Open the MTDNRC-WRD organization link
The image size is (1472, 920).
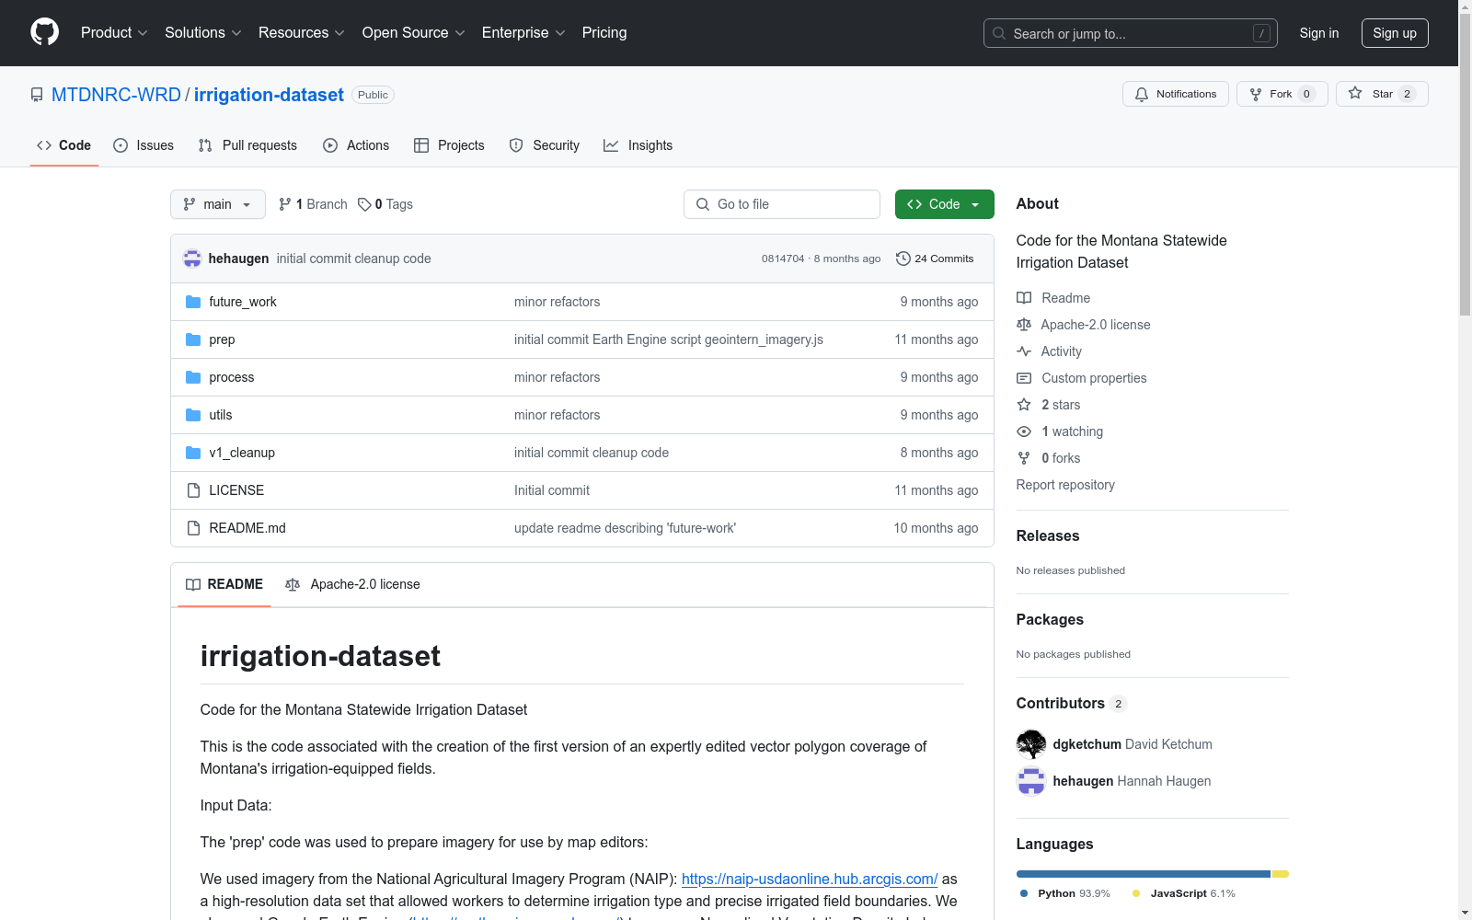click(x=116, y=95)
